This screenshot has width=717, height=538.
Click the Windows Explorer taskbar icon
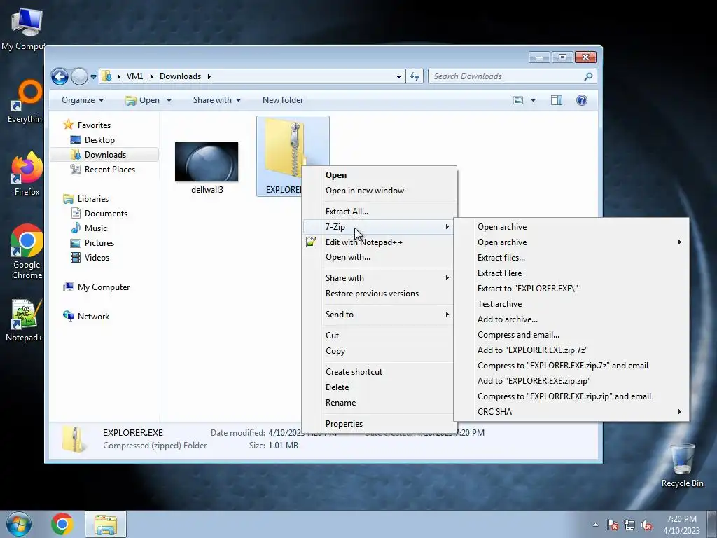point(106,524)
